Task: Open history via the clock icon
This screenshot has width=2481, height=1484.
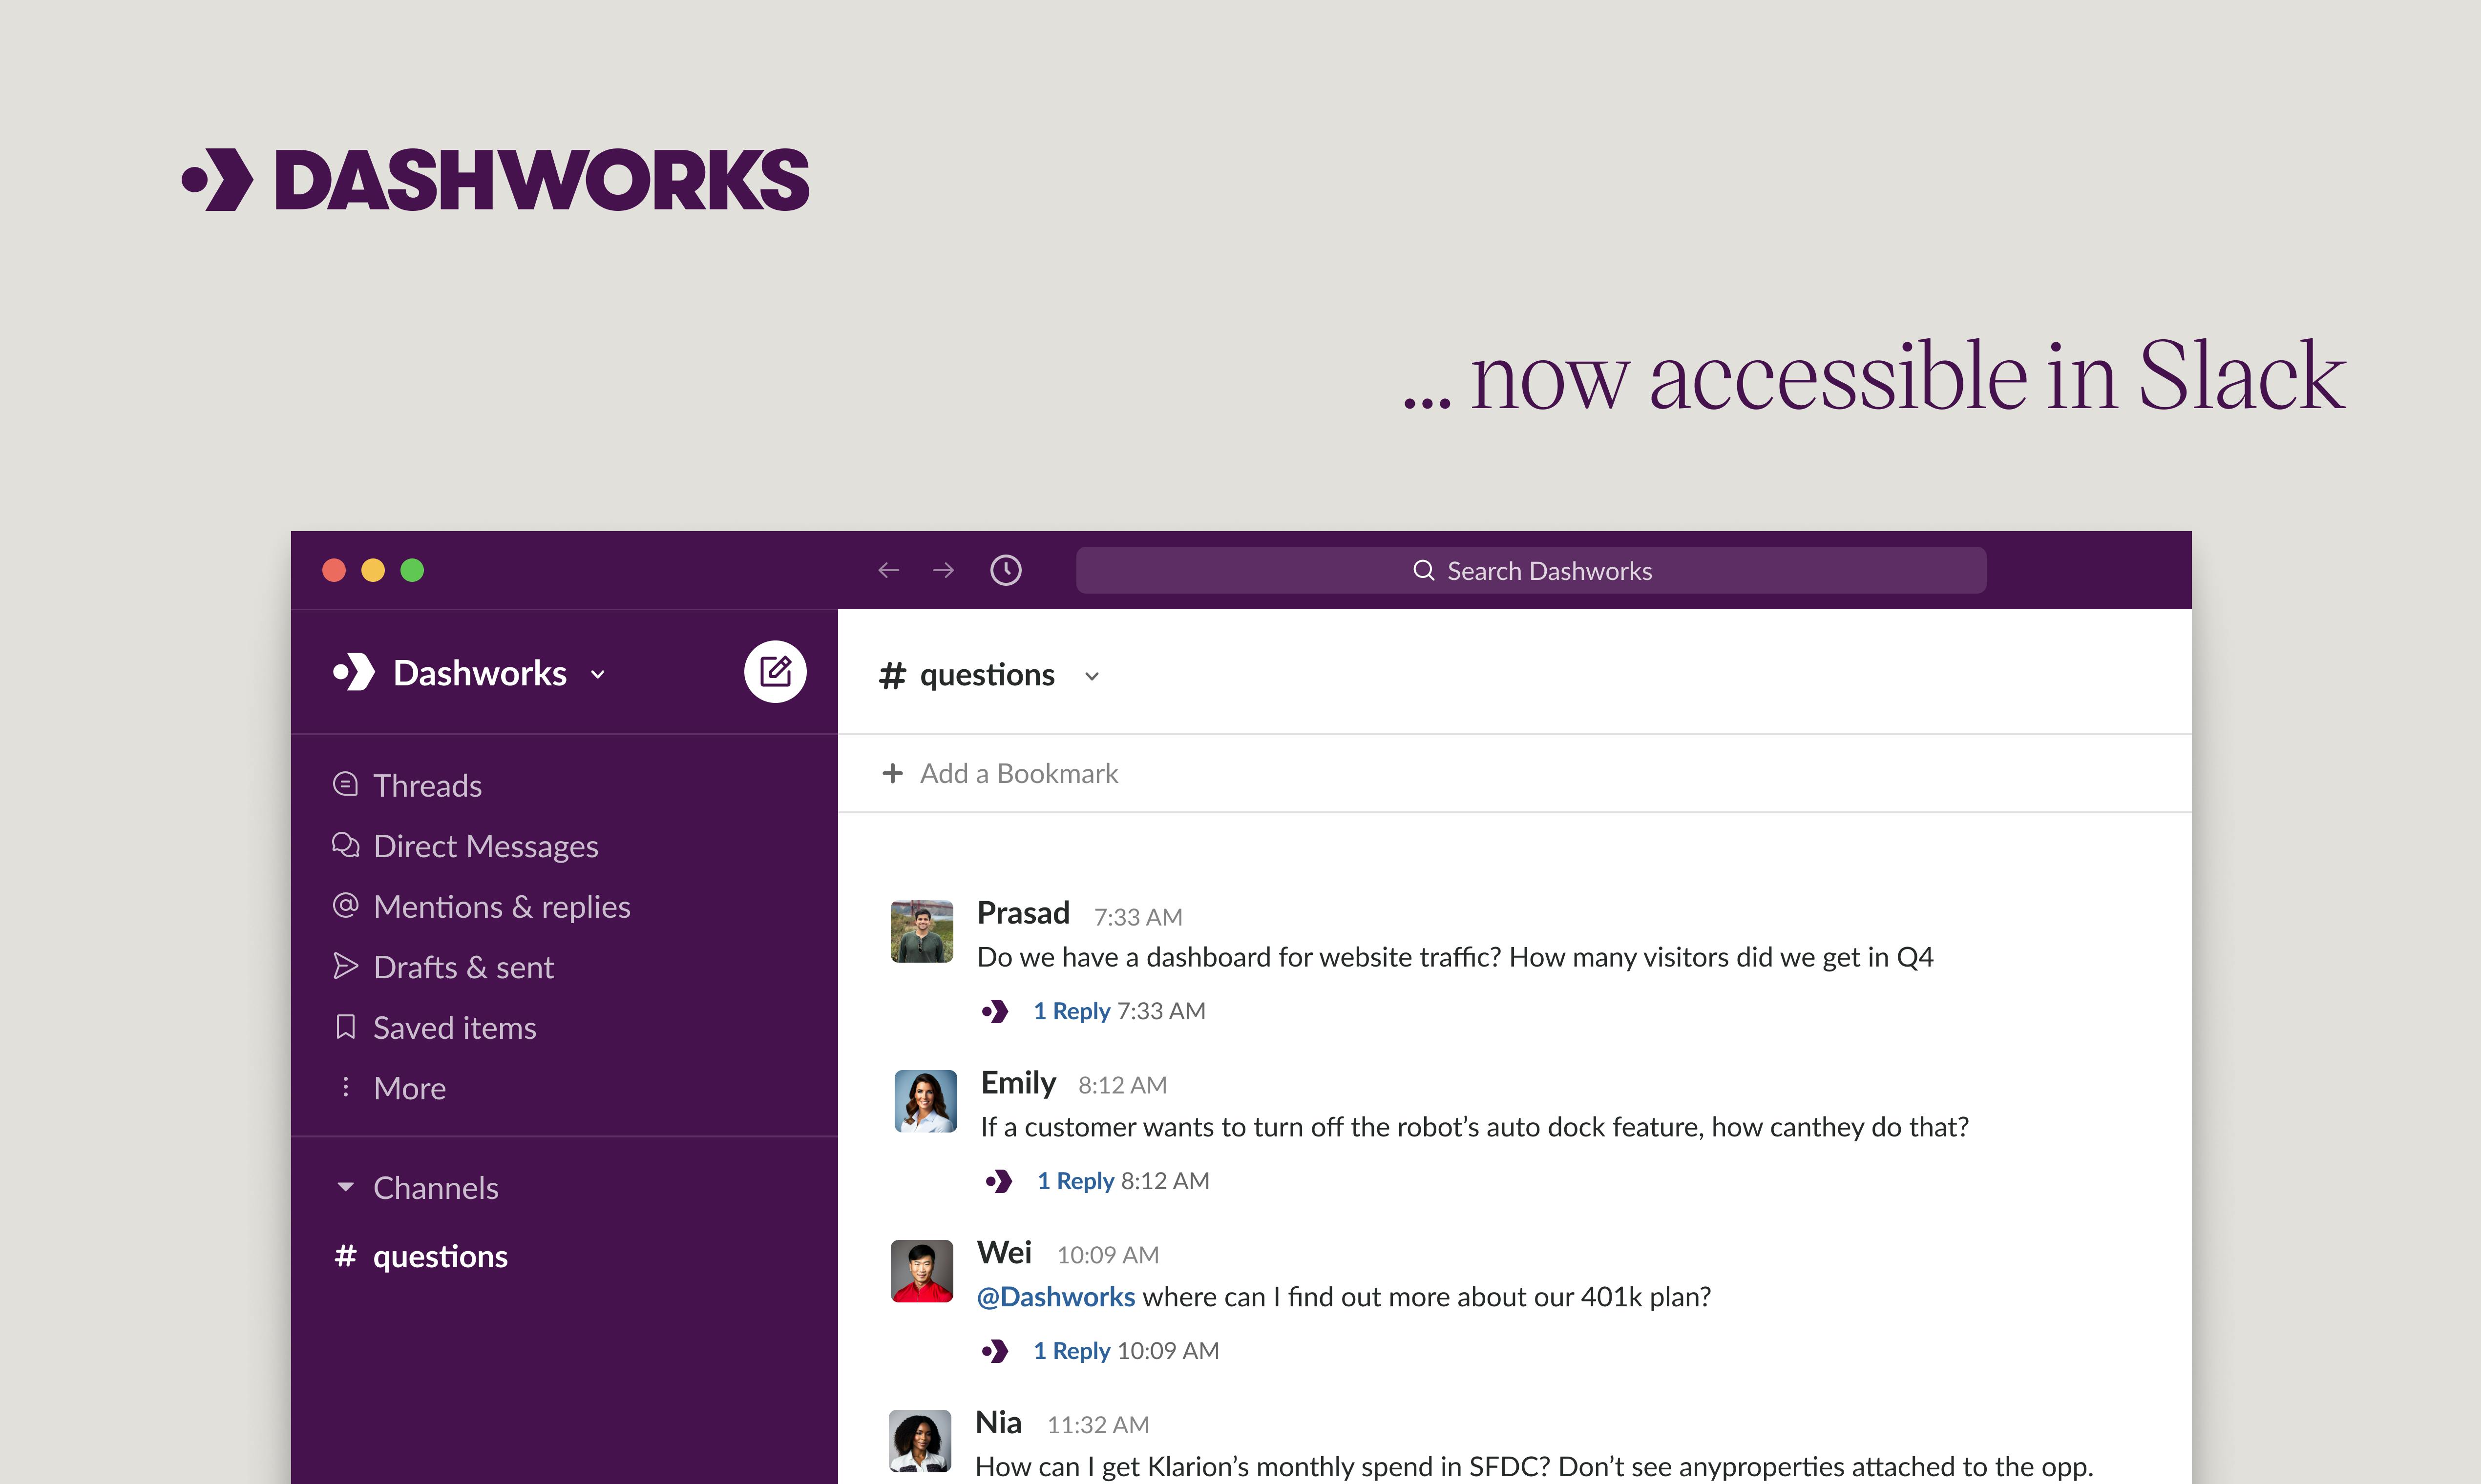Action: [x=1006, y=570]
